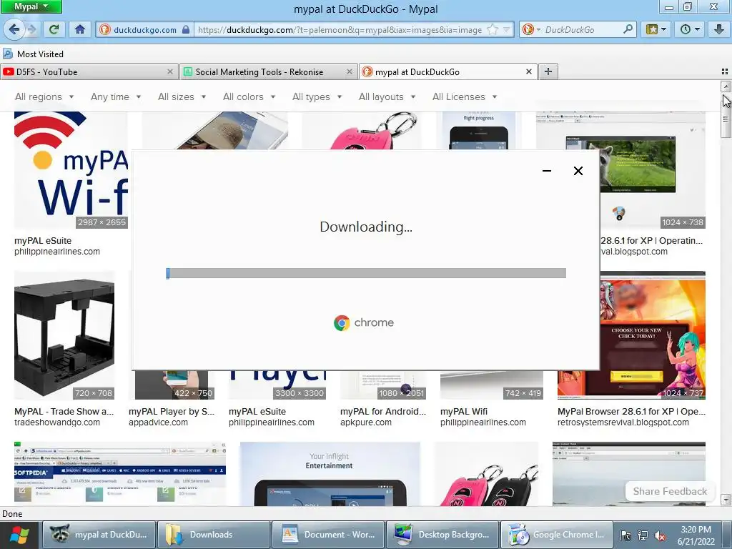
Task: Open myPAL Wifi result title
Action: 463,411
